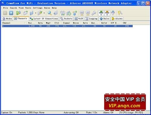Switch to the Latest IP Connections tab

44,19
